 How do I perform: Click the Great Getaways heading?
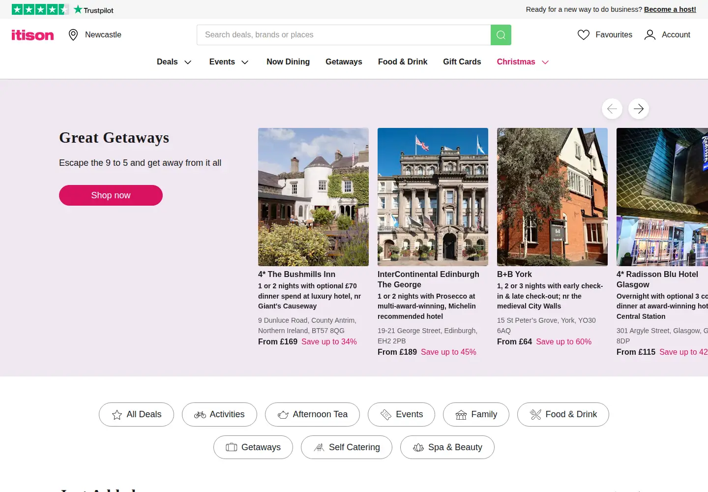tap(114, 138)
